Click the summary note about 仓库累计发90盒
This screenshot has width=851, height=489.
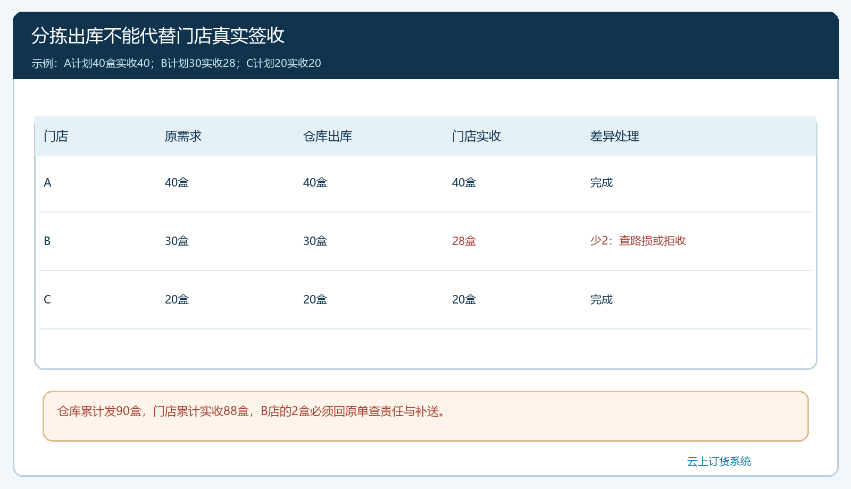pyautogui.click(x=425, y=416)
